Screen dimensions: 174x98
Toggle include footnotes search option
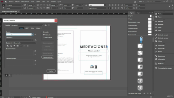[x=21, y=46]
